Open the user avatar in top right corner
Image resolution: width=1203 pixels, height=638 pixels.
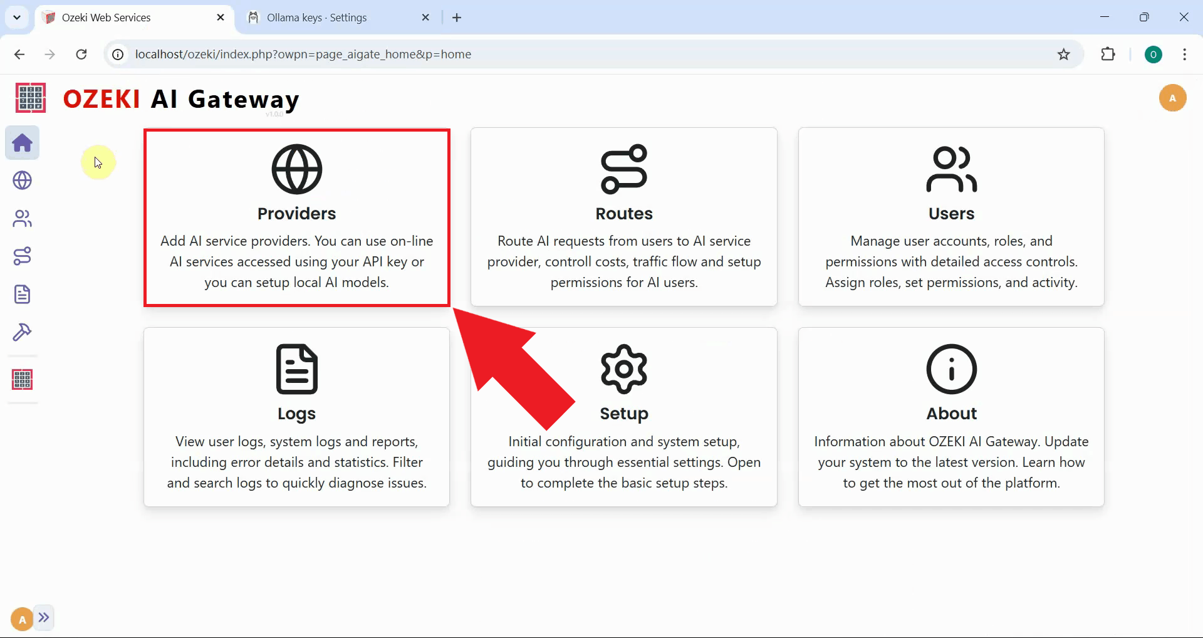pyautogui.click(x=1173, y=98)
